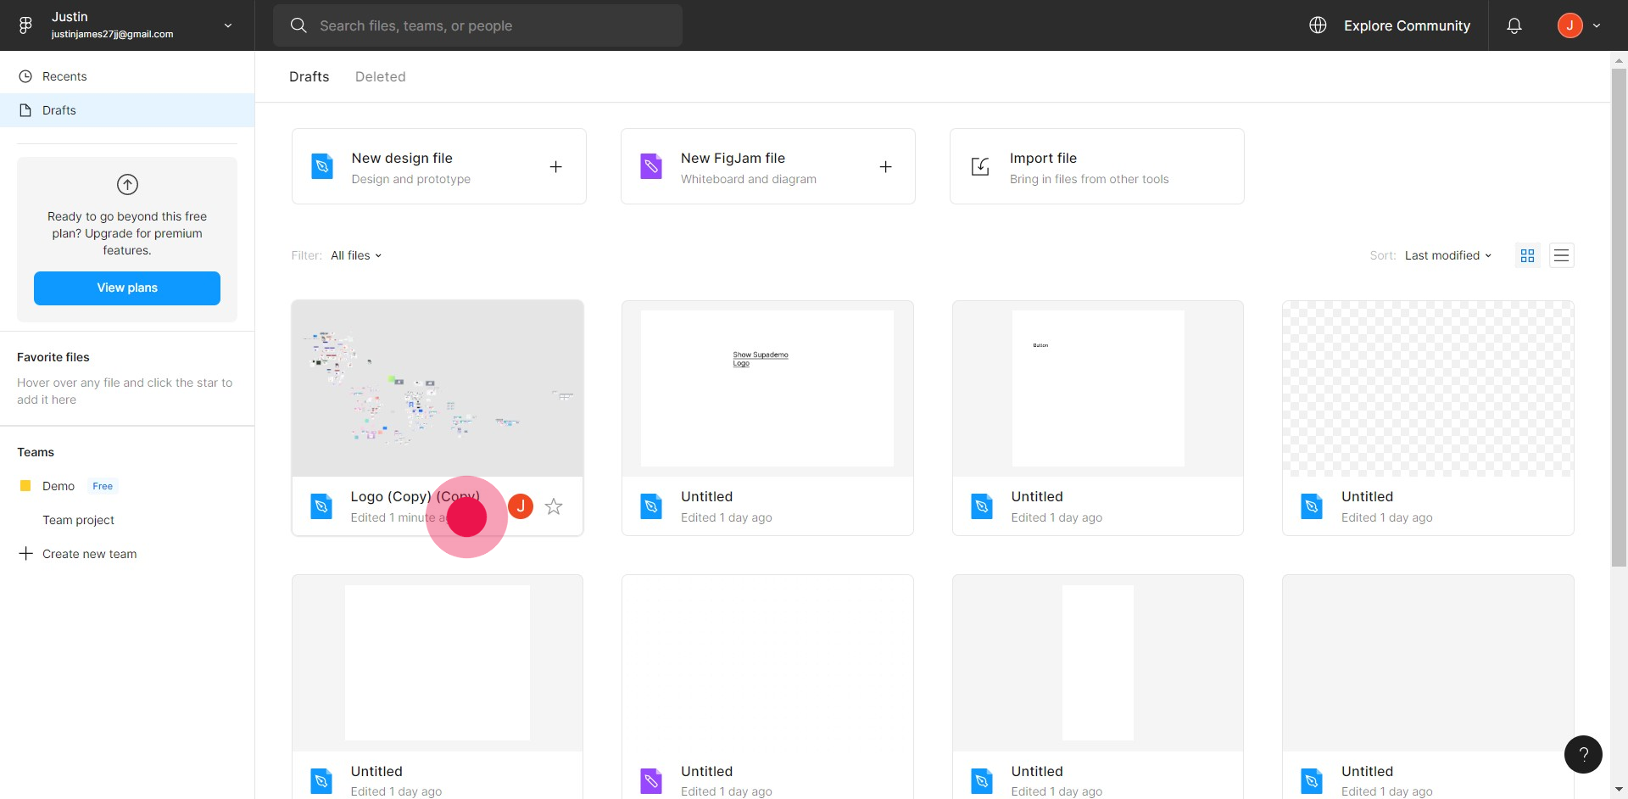The image size is (1628, 799).
Task: Switch to list view
Action: (x=1561, y=255)
